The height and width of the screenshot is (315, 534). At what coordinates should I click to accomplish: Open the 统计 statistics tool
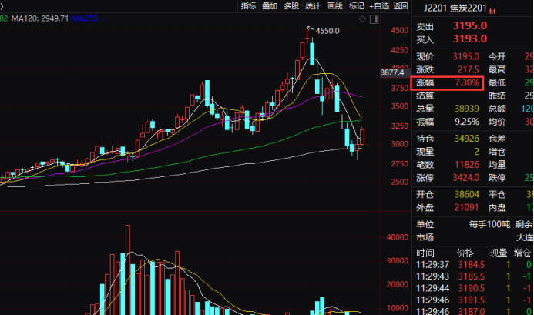click(x=313, y=6)
